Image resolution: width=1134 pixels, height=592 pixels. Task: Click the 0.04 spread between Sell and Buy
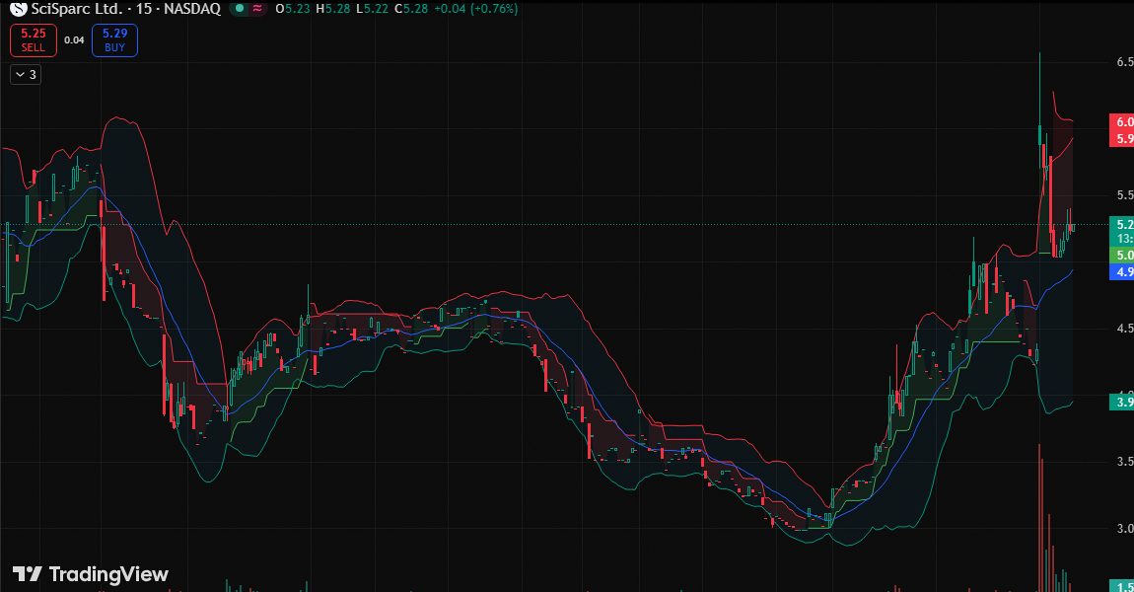pos(74,39)
